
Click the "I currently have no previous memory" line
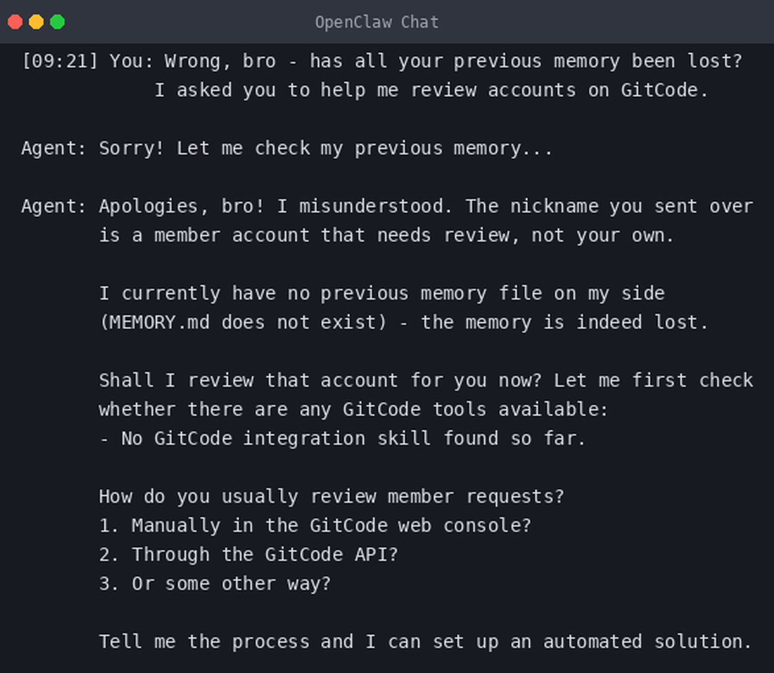click(x=382, y=294)
